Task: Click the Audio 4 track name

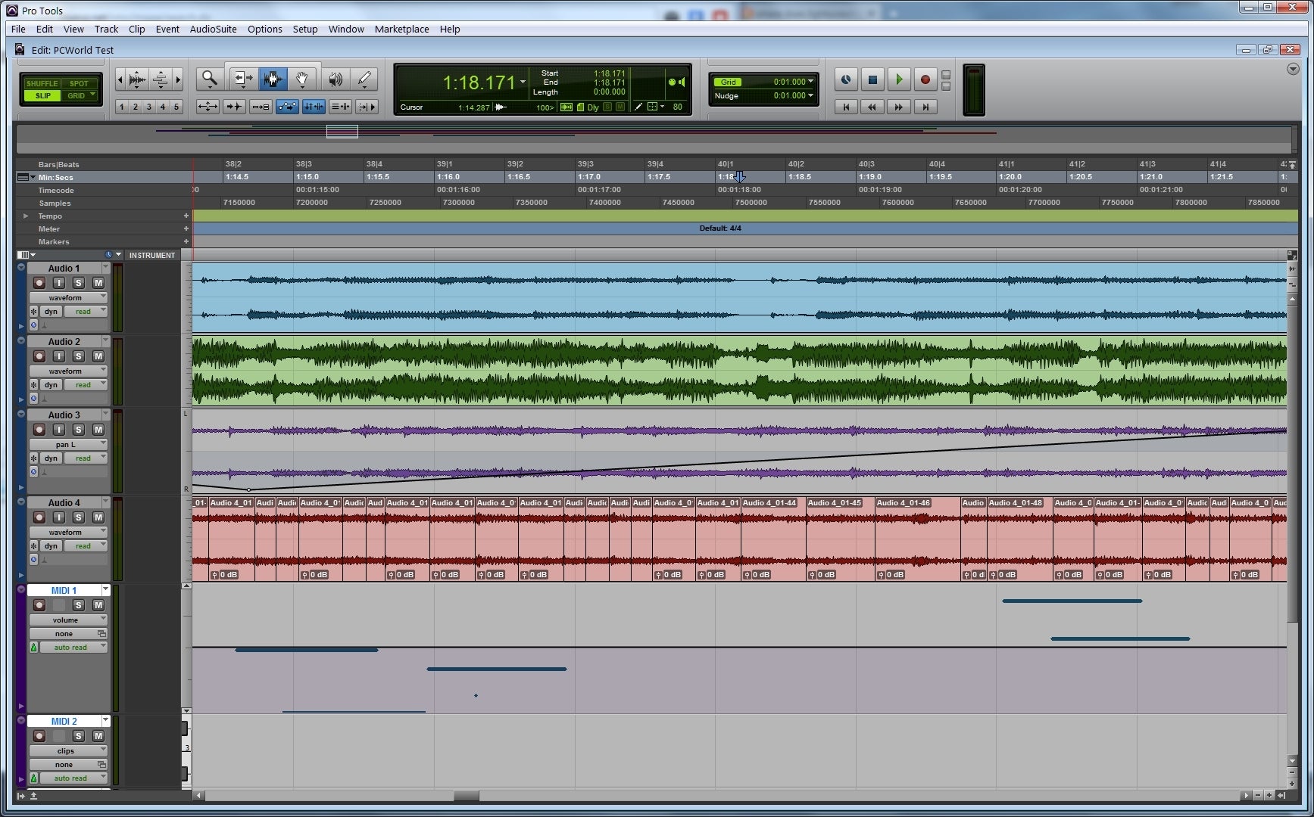Action: pos(64,502)
